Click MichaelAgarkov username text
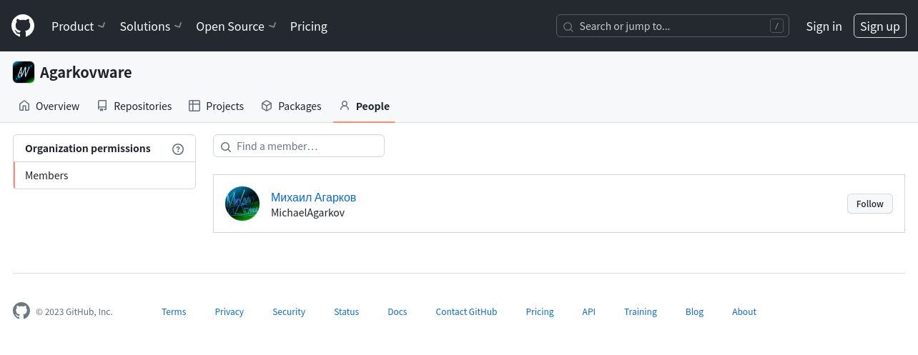Viewport: 918px width, 355px height. click(x=308, y=213)
